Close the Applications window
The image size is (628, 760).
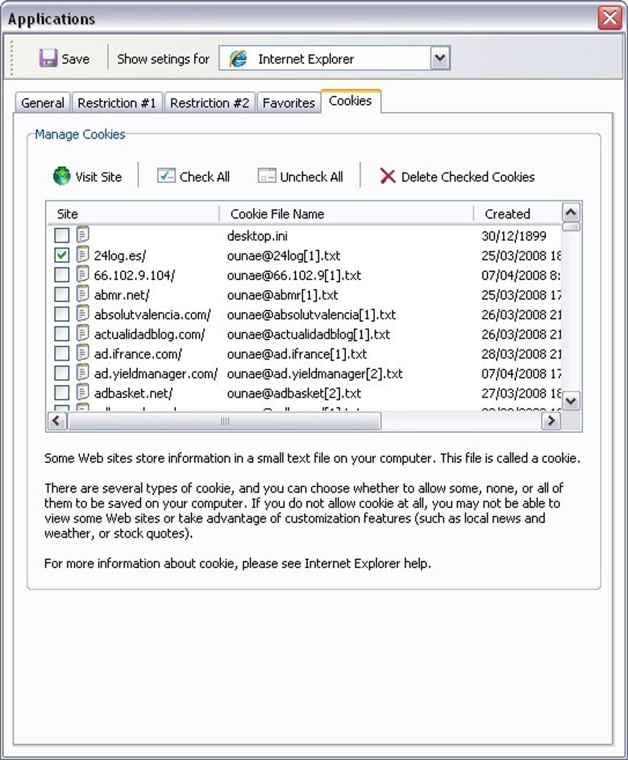pos(610,17)
